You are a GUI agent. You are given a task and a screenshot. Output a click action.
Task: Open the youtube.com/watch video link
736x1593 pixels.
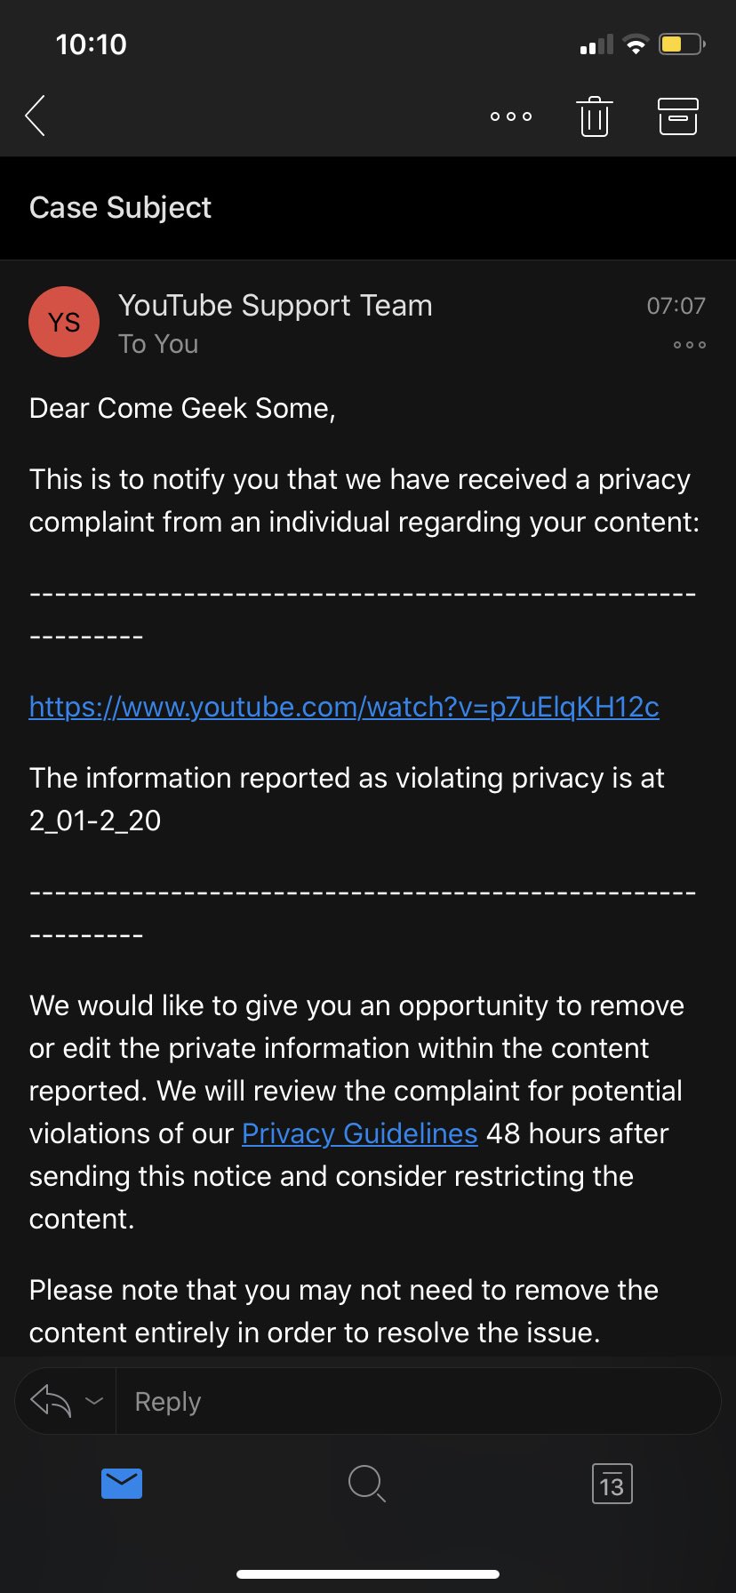pos(344,707)
